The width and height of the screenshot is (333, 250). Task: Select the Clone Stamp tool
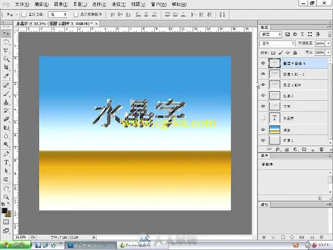[6, 102]
